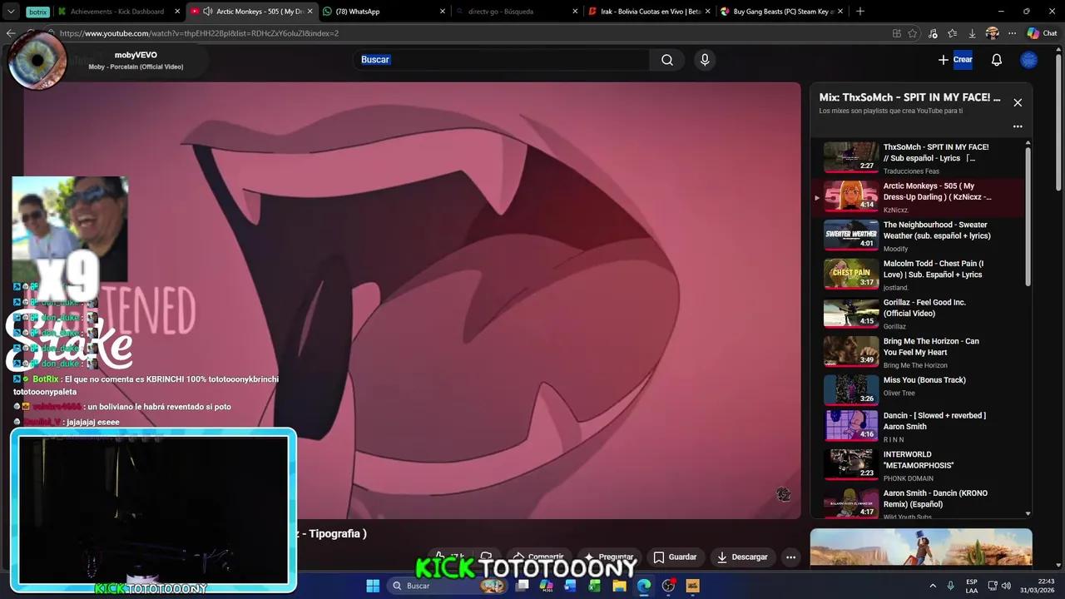This screenshot has height=599, width=1065.
Task: Select Arctic Monkeys 505 playlist entry
Action: point(920,197)
